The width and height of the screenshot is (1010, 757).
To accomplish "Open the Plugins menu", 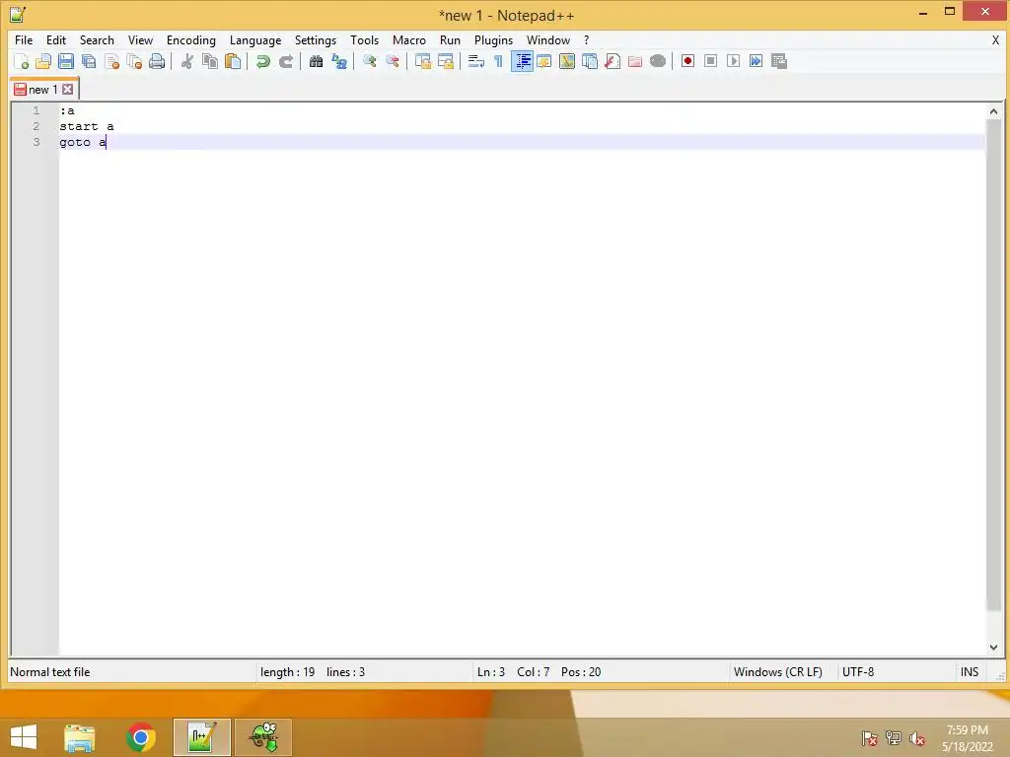I will (x=493, y=39).
